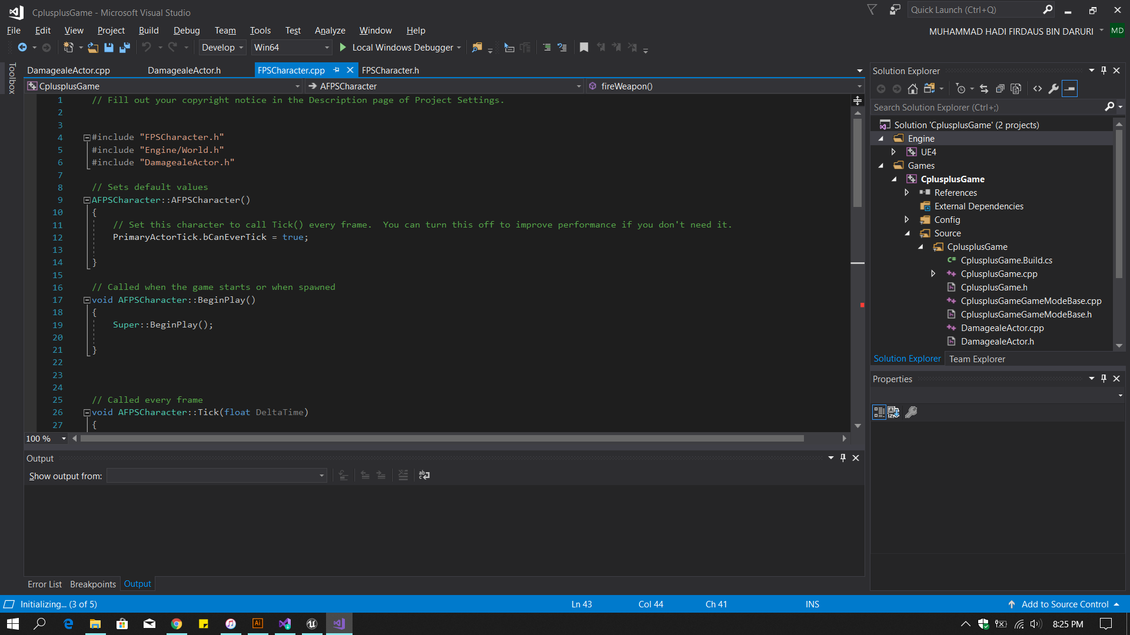1130x635 pixels.
Task: Click Collapse All in Solution Explorer
Action: pos(1000,89)
